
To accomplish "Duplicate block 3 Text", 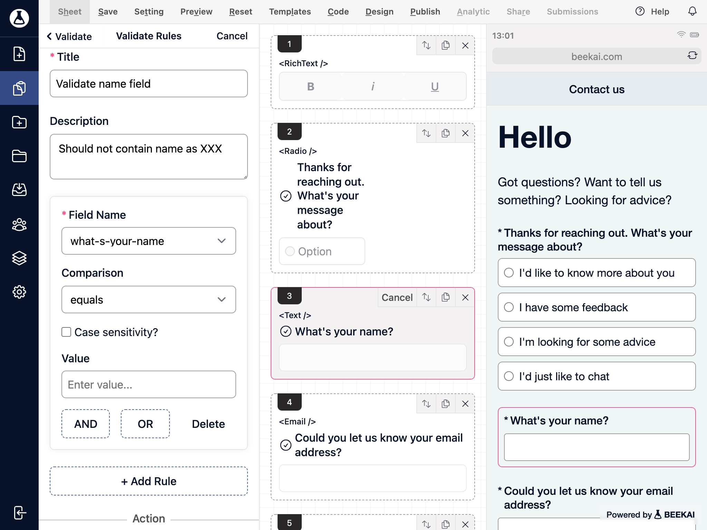I will 446,297.
